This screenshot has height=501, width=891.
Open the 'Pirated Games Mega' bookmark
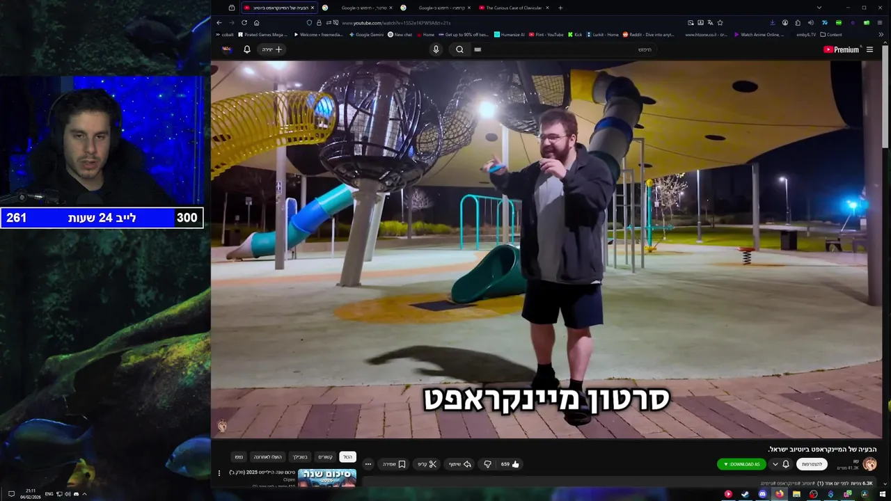tap(262, 34)
